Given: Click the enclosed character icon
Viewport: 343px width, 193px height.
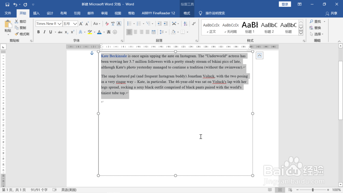Looking at the screenshot, I should click(x=115, y=32).
